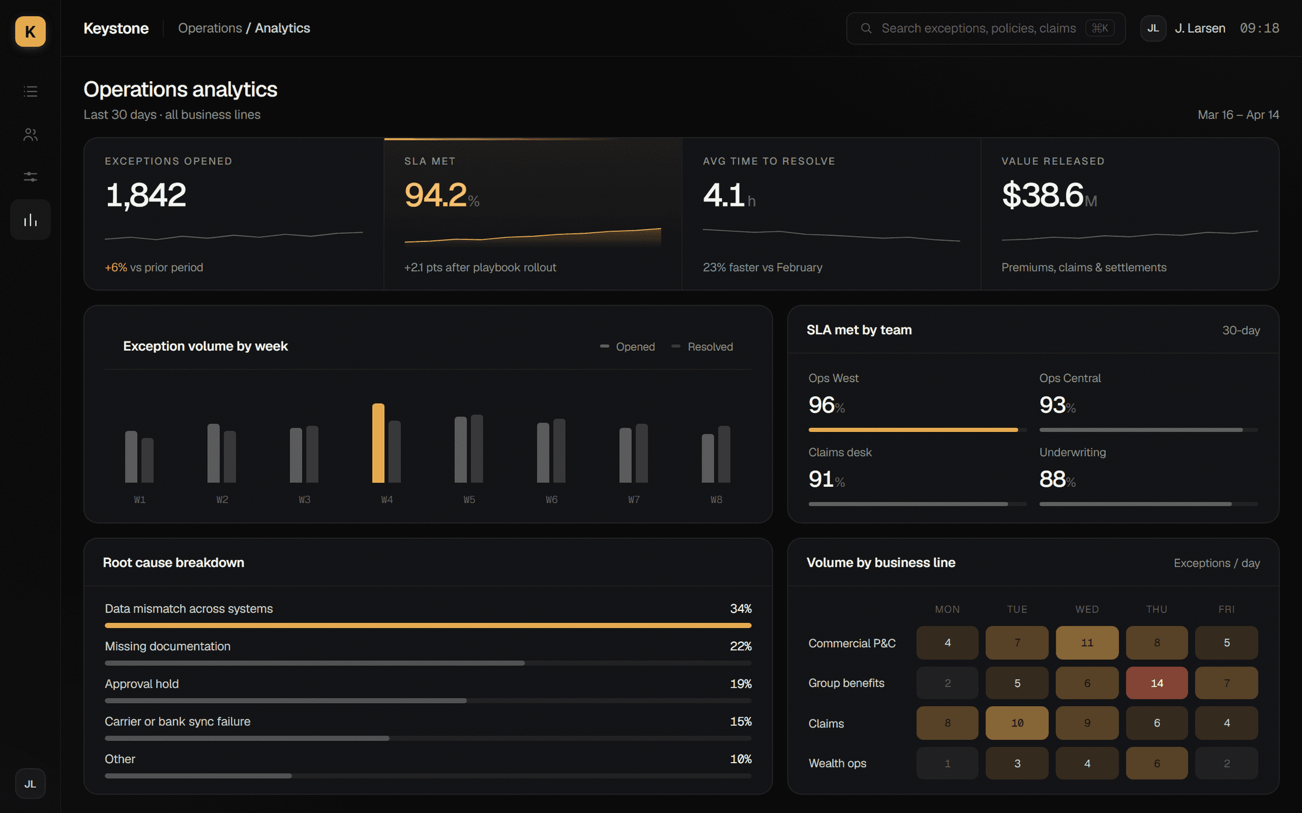Image resolution: width=1302 pixels, height=813 pixels.
Task: Click the Analytics breadcrumb item
Action: point(282,28)
